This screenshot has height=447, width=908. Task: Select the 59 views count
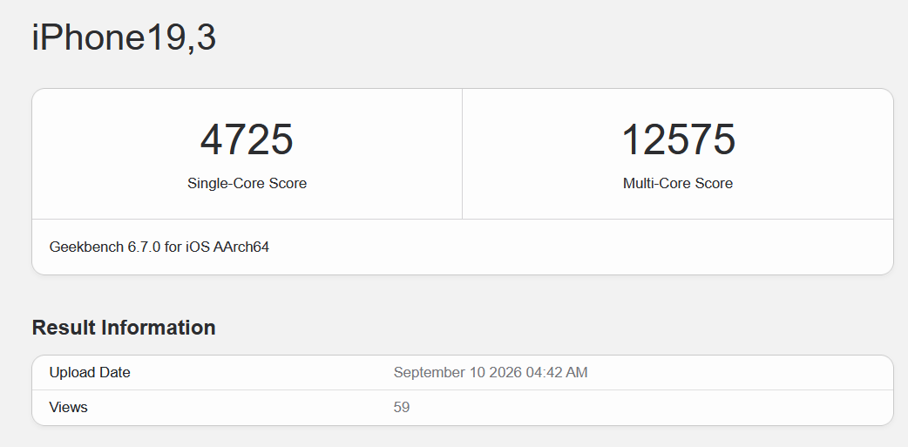pos(402,408)
